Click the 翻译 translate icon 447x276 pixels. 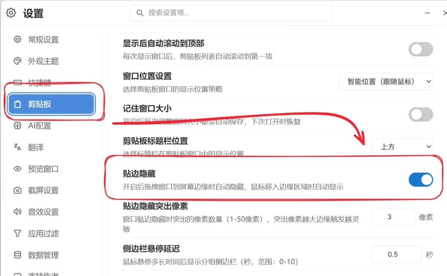point(17,147)
